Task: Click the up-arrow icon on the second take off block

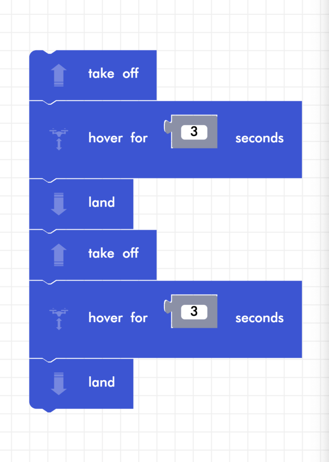Action: pos(59,255)
